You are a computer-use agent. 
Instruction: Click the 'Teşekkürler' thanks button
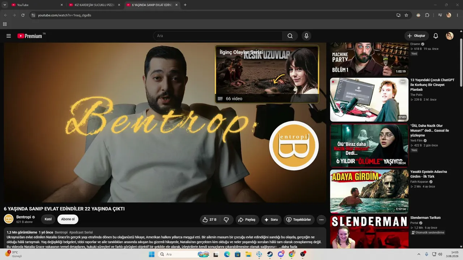(x=299, y=220)
